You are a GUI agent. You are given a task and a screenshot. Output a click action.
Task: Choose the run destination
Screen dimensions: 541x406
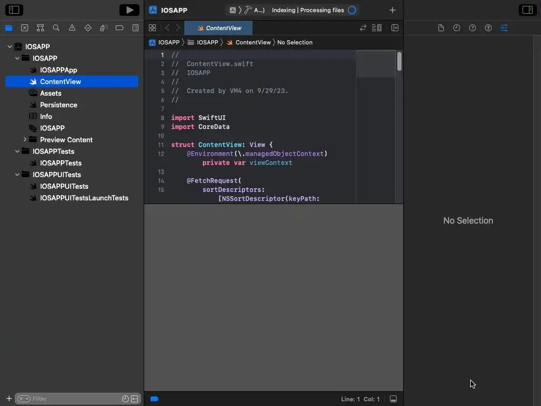click(x=255, y=10)
